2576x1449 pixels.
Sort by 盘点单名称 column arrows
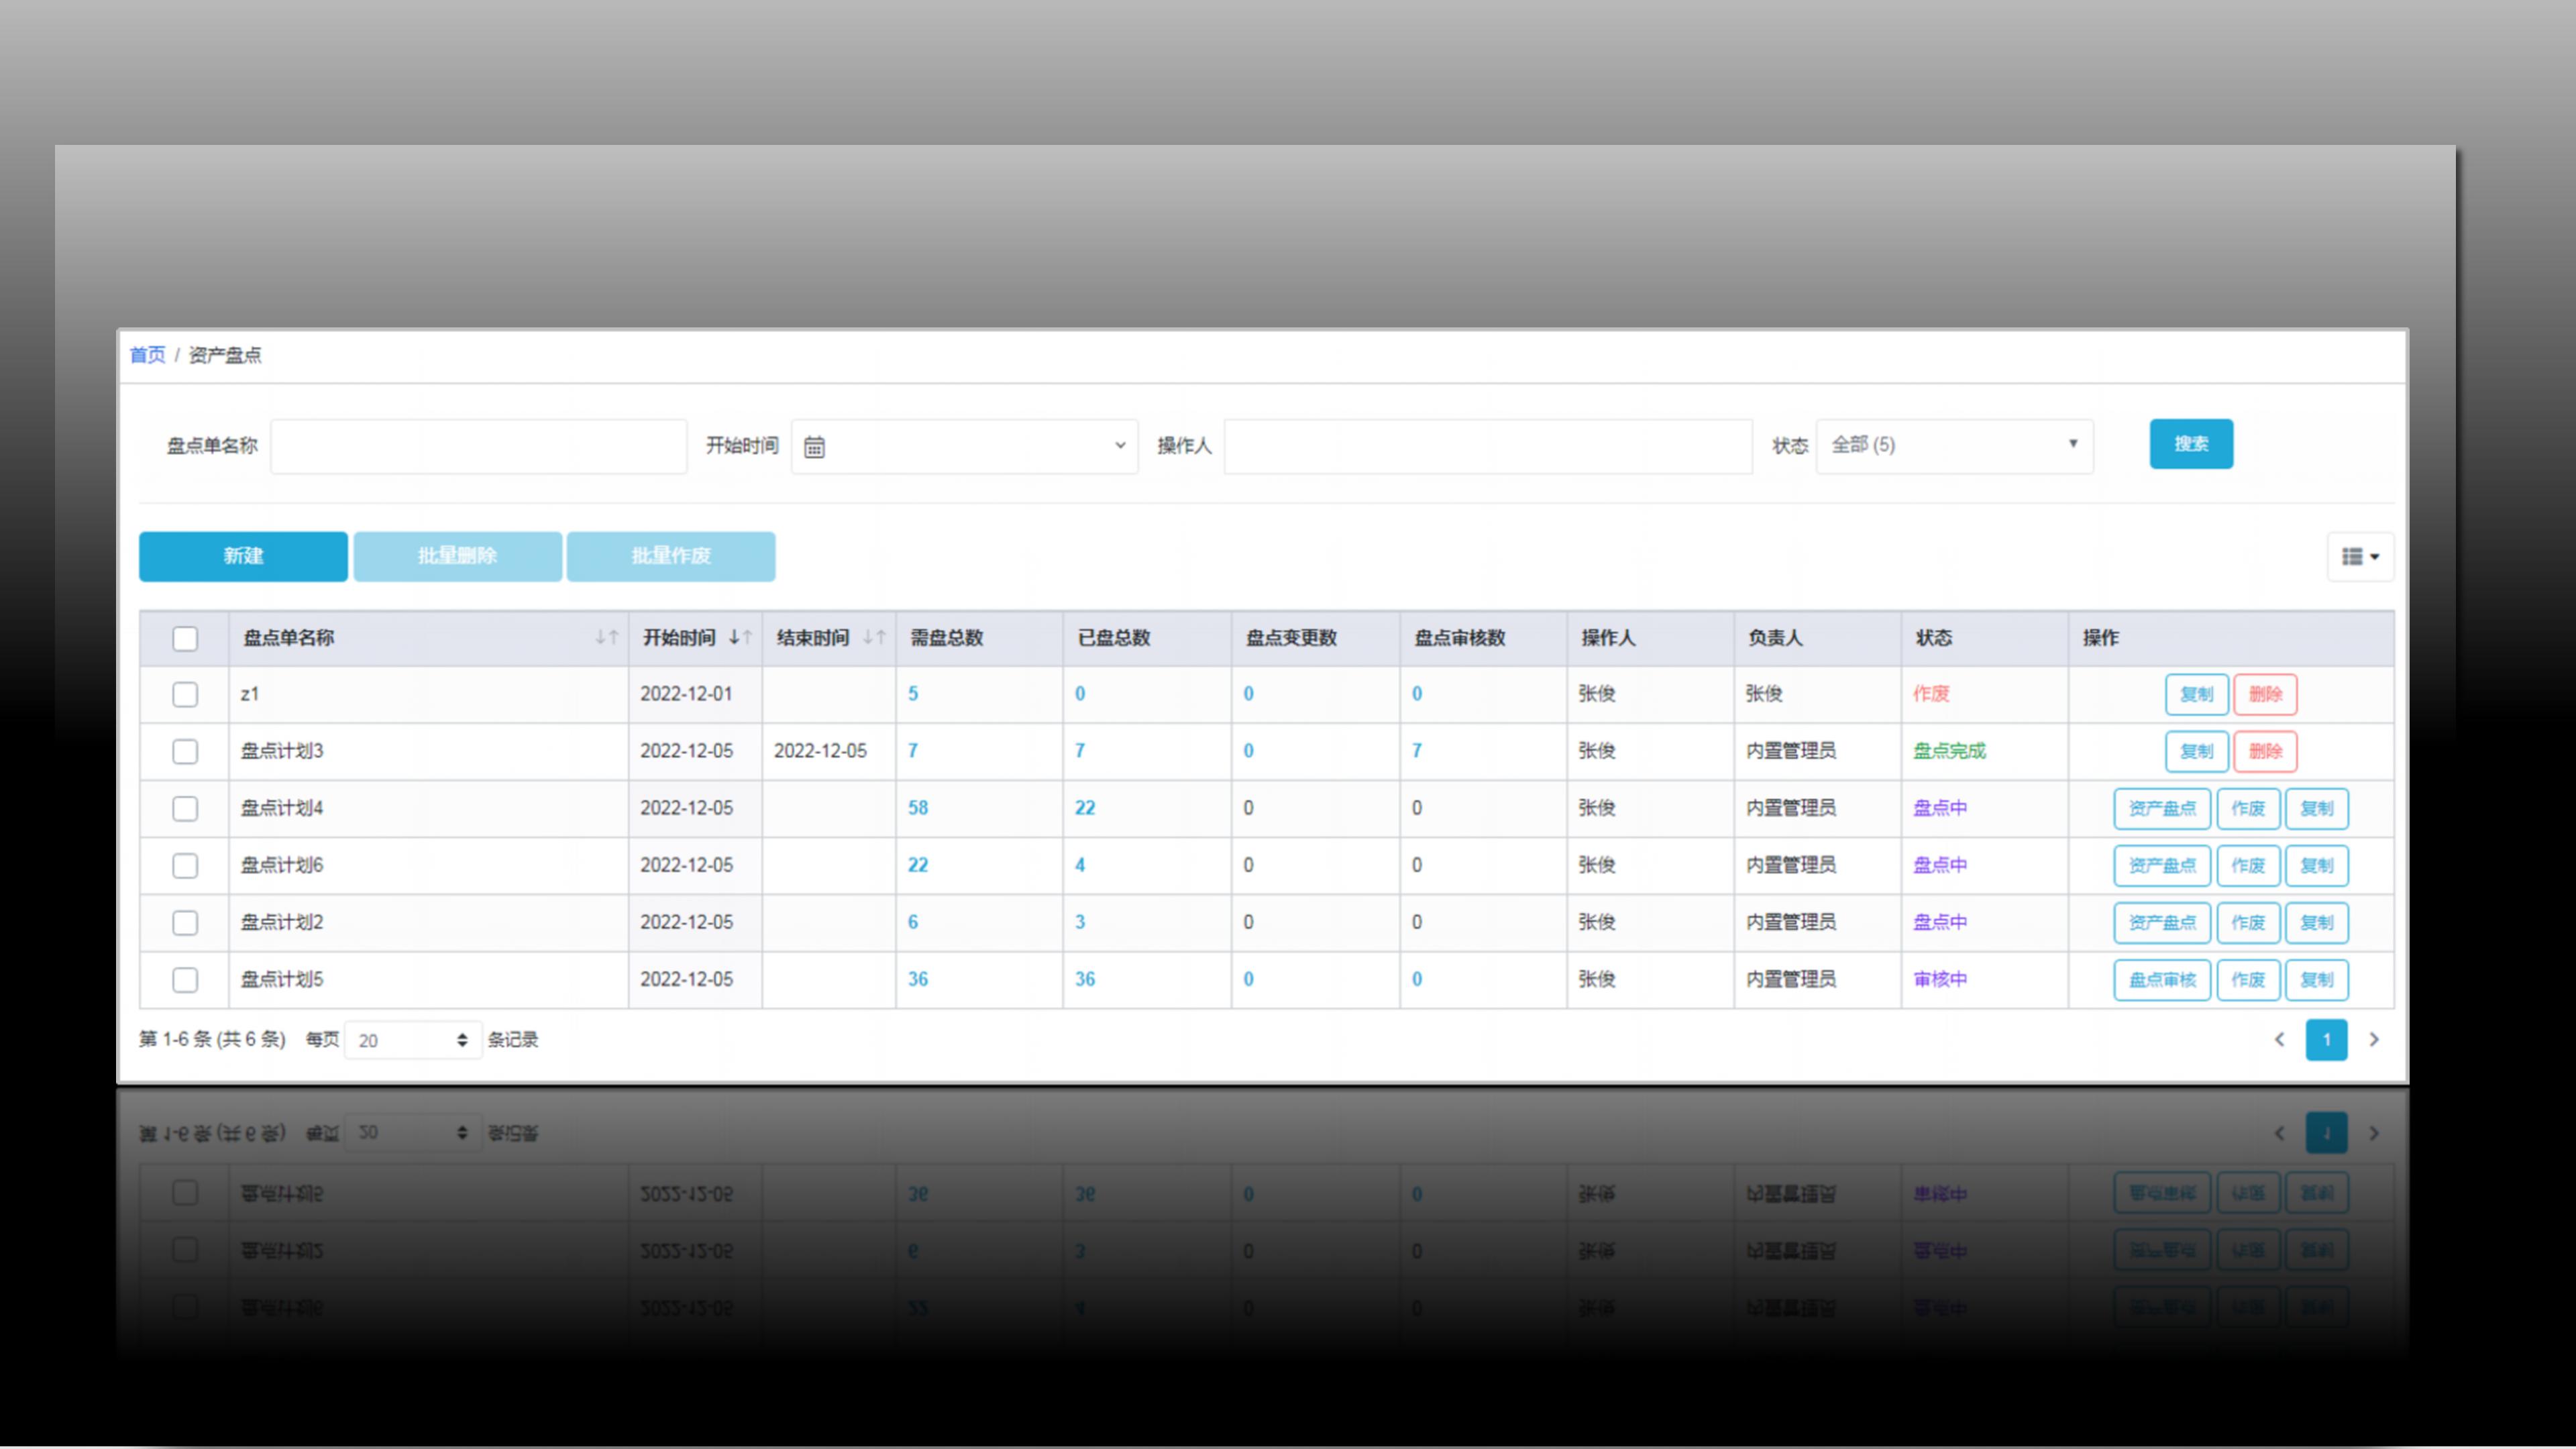pyautogui.click(x=606, y=638)
